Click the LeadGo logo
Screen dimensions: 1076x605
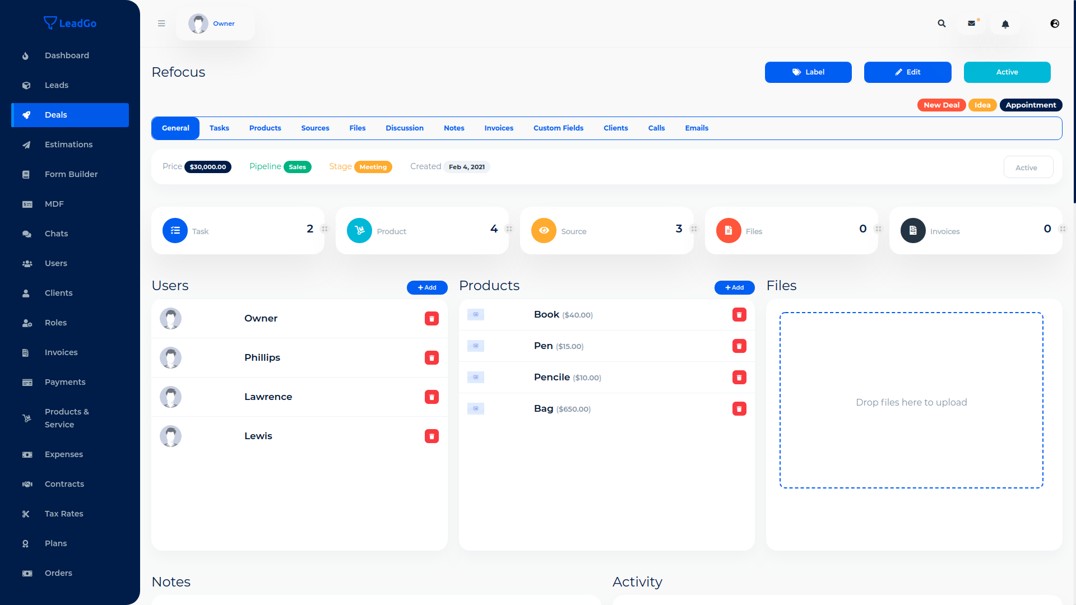click(70, 23)
